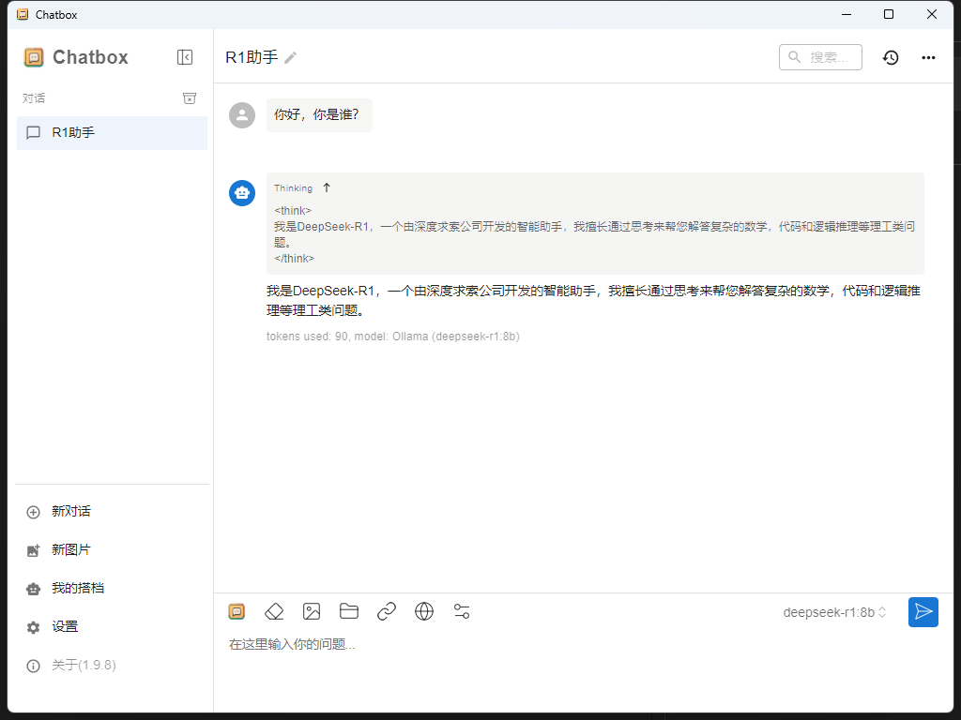Viewport: 961px width, 720px height.
Task: Click the eraser icon to clear context
Action: (x=274, y=611)
